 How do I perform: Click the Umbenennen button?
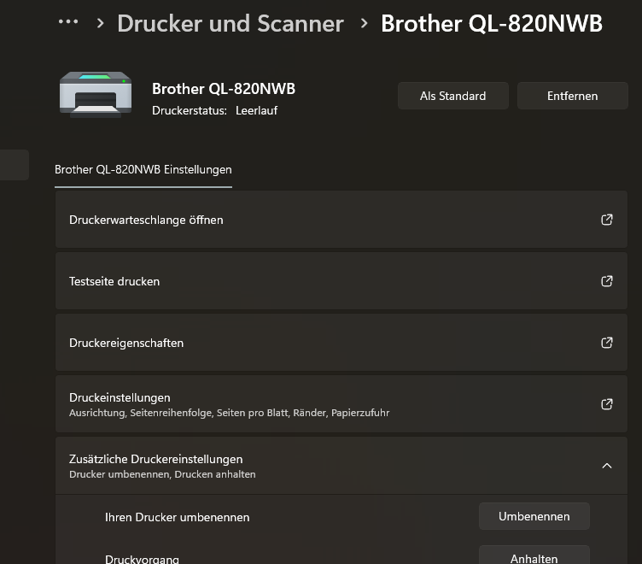click(534, 516)
